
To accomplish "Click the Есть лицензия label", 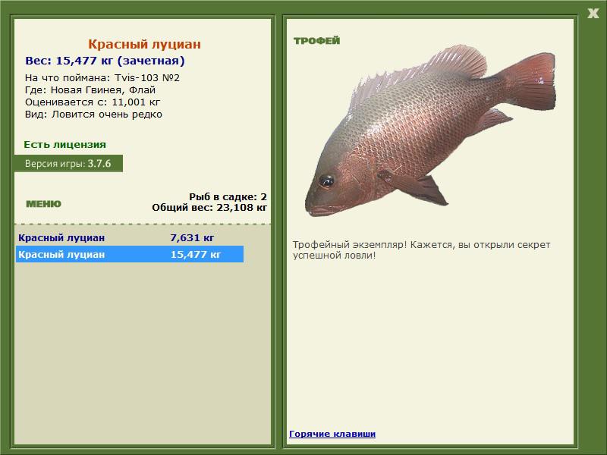I will pos(65,144).
